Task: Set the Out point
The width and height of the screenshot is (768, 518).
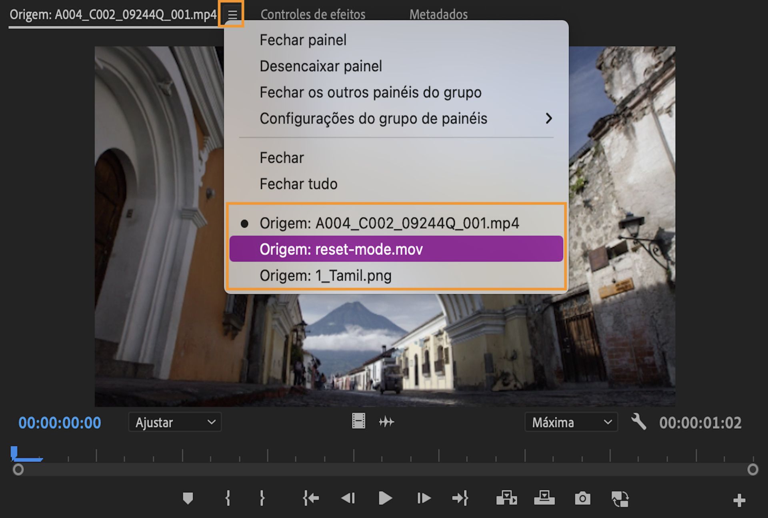Action: [x=262, y=498]
